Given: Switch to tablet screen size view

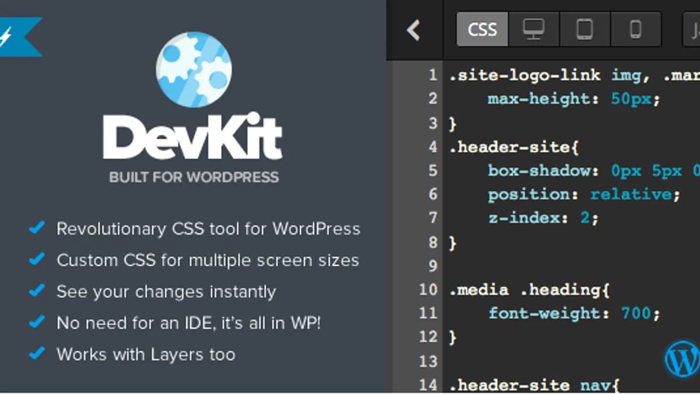Looking at the screenshot, I should pos(585,29).
